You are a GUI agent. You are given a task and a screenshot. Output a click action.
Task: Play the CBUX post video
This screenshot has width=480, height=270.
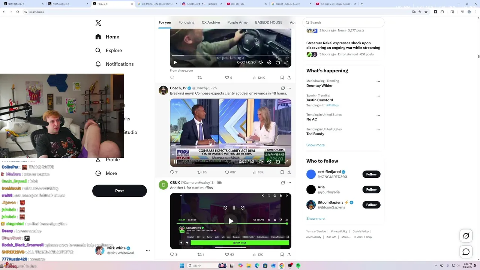[231, 221]
